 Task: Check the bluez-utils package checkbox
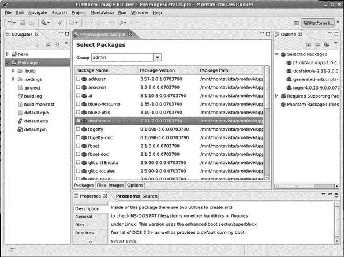point(78,112)
